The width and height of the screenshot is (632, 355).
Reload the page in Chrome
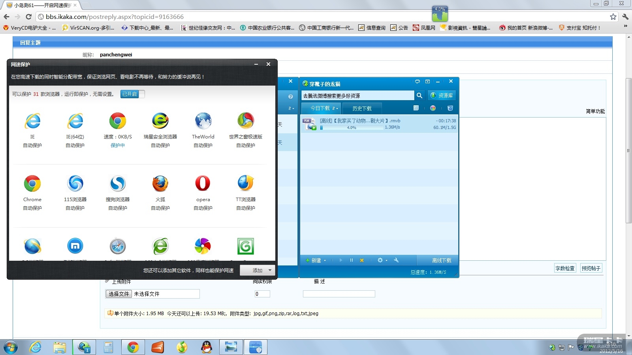click(28, 17)
